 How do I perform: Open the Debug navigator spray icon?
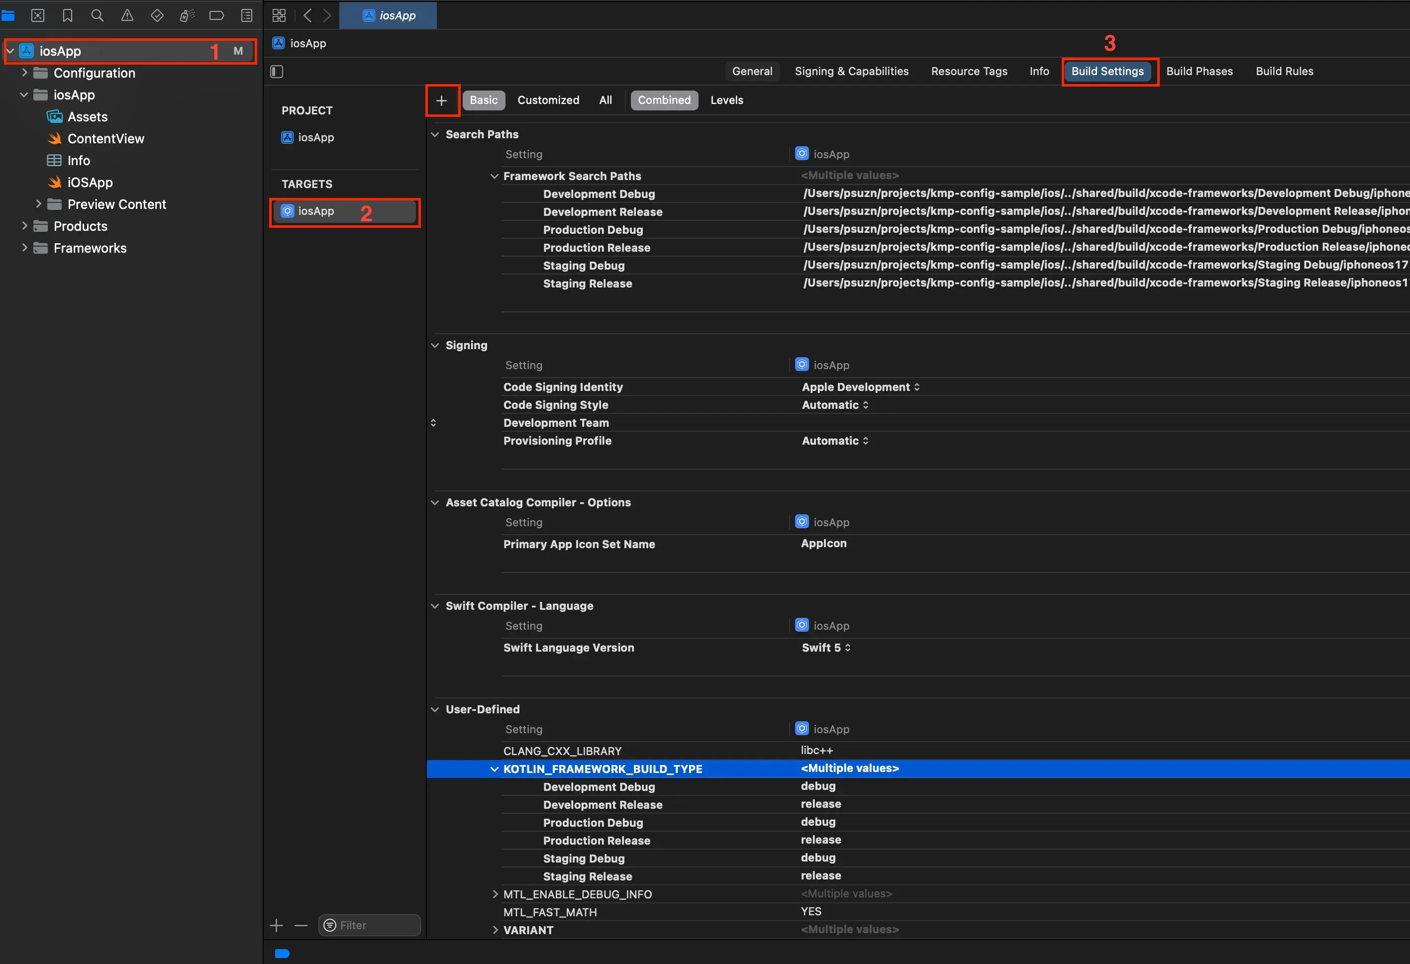187,15
